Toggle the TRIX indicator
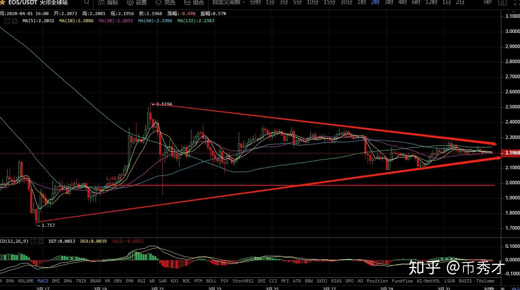The image size is (520, 290). point(81,281)
